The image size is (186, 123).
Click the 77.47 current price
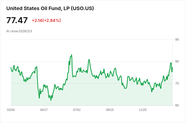click(x=17, y=20)
